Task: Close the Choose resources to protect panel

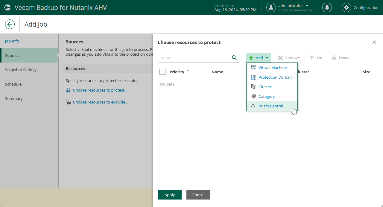Action: (374, 42)
